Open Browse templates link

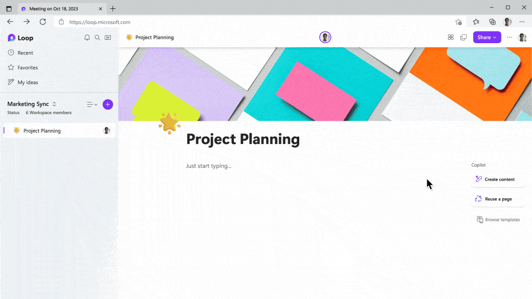point(499,220)
